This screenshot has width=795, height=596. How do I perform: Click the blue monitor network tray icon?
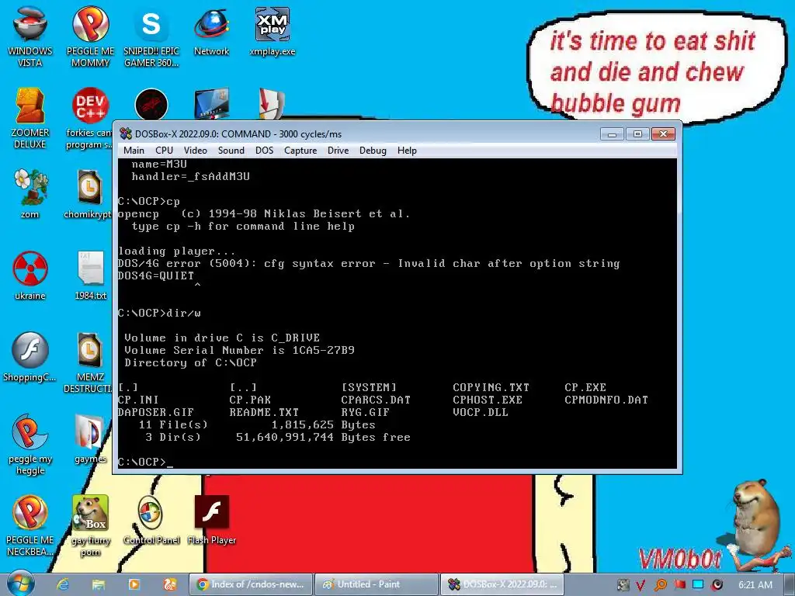point(698,585)
